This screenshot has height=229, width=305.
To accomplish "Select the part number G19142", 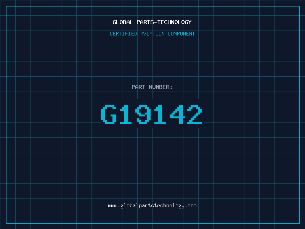I will (152, 114).
